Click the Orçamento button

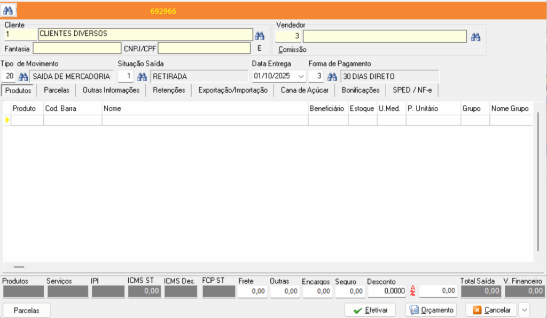click(x=431, y=310)
